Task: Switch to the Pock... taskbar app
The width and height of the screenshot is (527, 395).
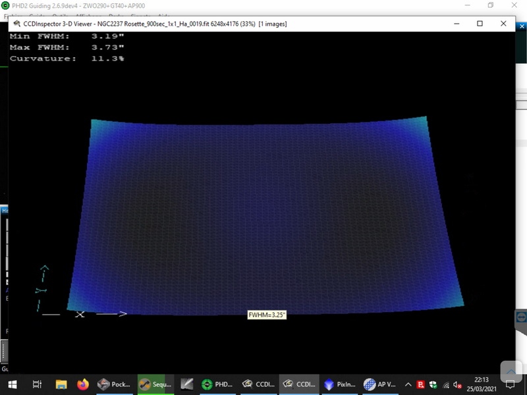Action: click(x=114, y=384)
